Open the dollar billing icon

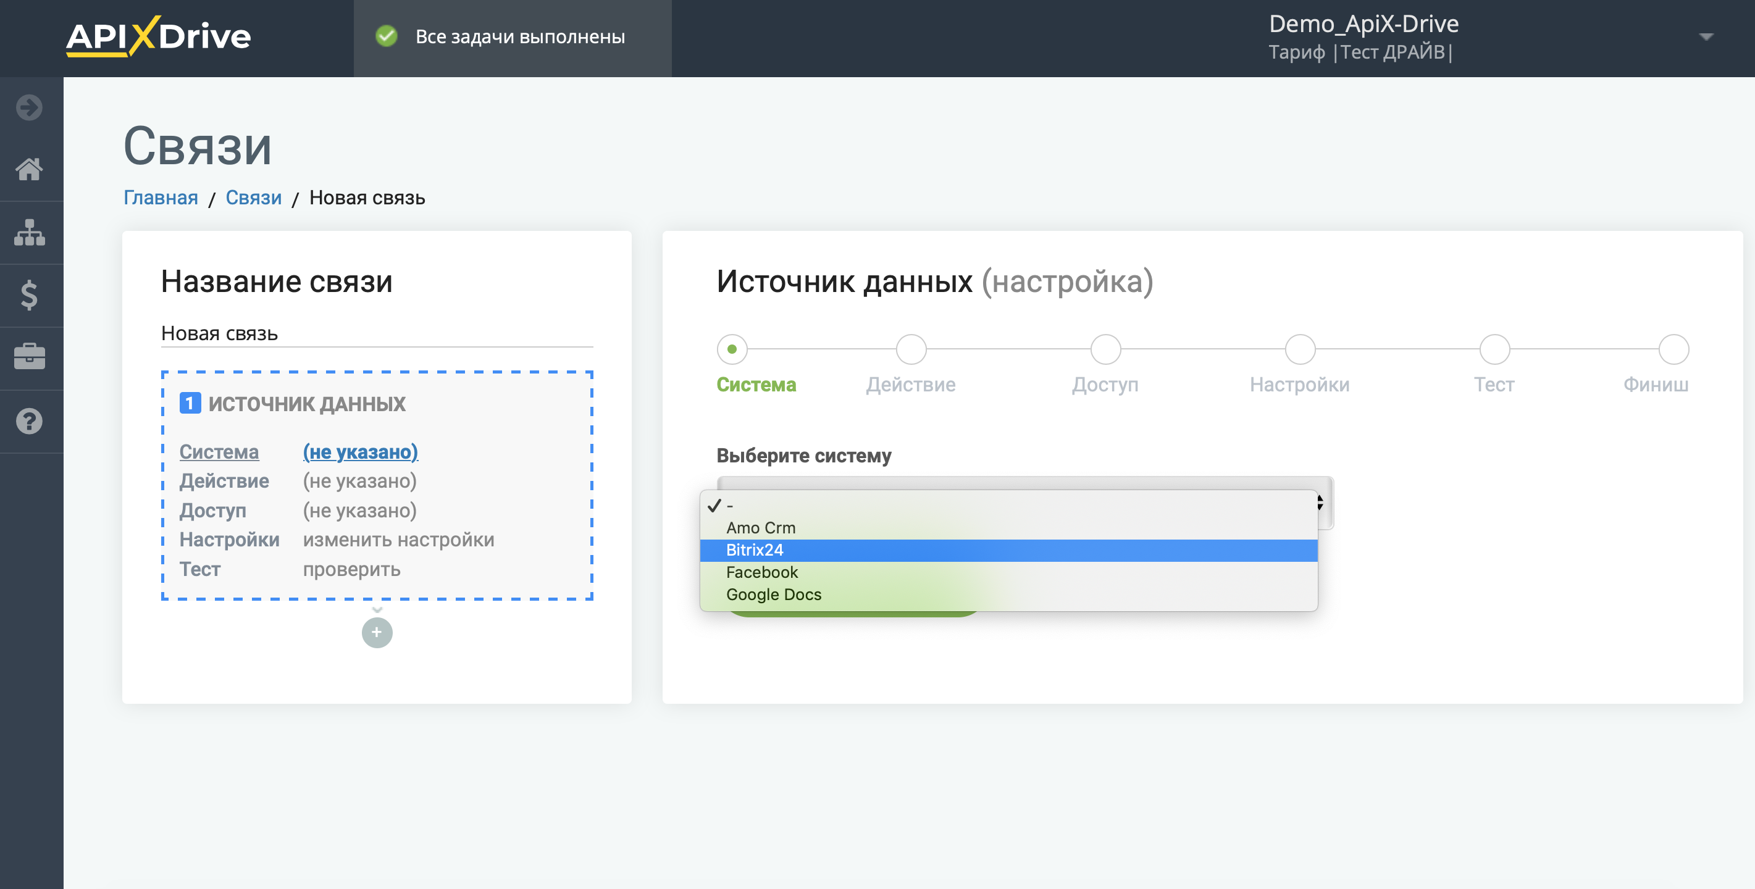point(29,295)
